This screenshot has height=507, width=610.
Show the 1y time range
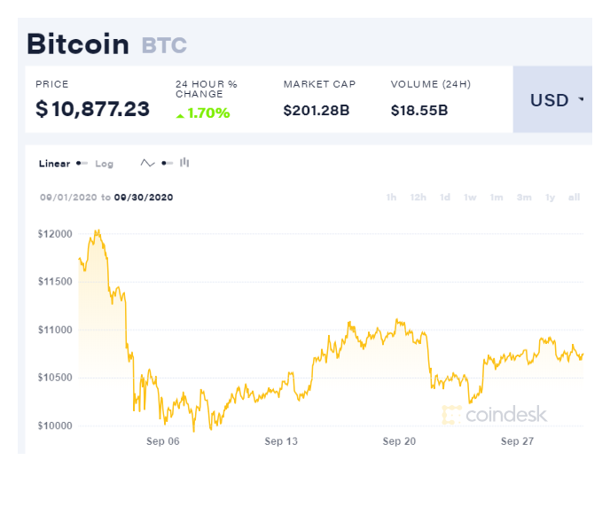(551, 198)
